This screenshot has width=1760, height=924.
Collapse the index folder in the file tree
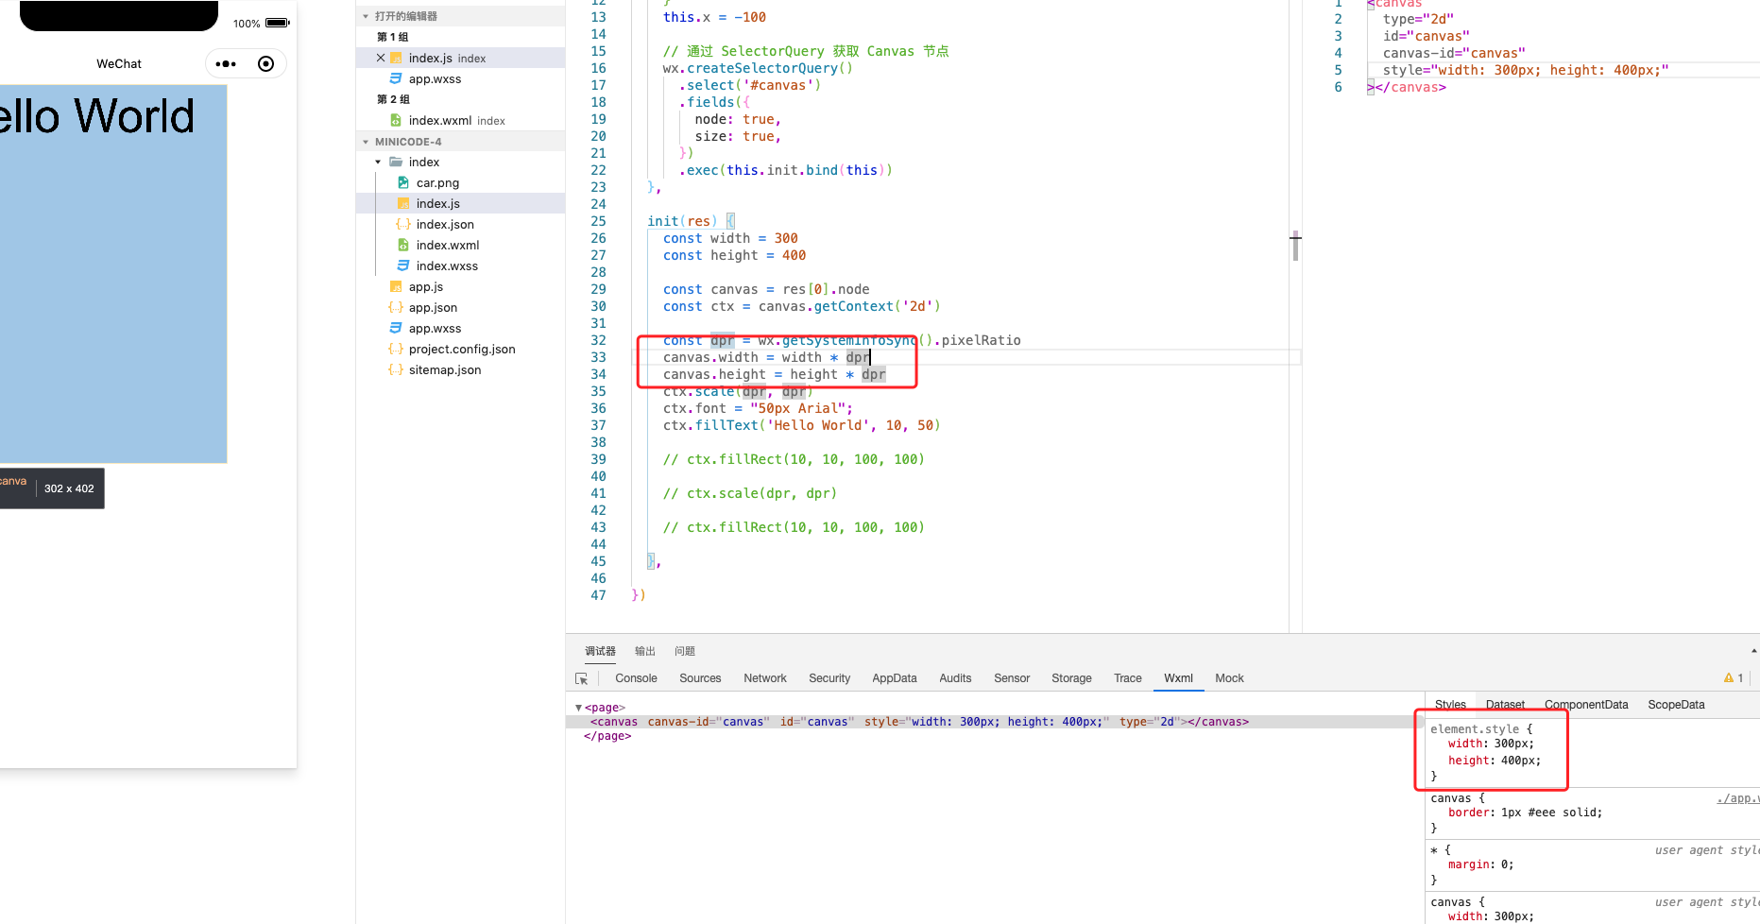tap(378, 162)
